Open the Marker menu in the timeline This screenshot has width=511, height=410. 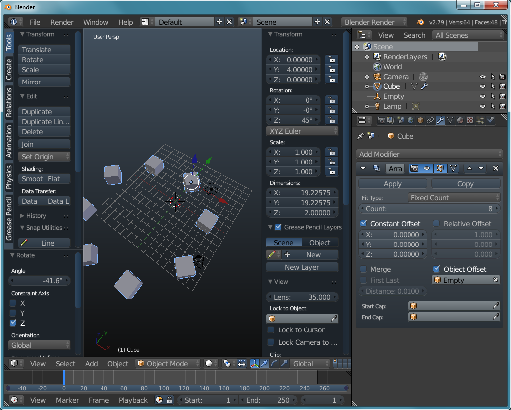pos(67,400)
